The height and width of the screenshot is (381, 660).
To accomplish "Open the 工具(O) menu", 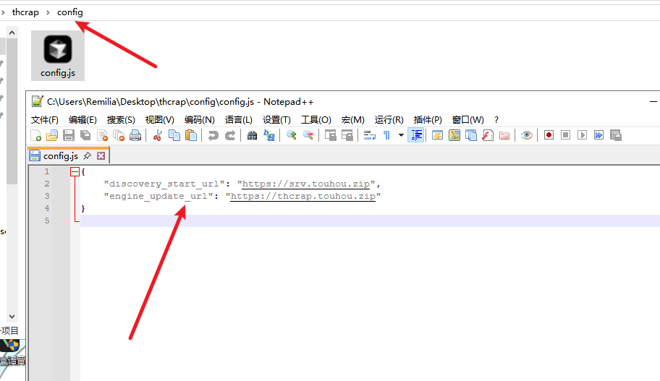I will click(x=316, y=120).
